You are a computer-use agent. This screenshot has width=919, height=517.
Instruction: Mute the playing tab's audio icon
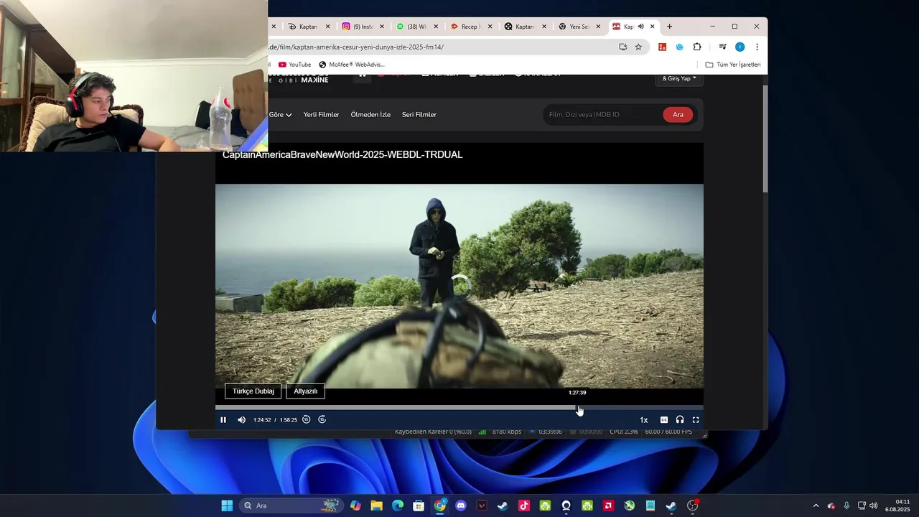pos(640,27)
